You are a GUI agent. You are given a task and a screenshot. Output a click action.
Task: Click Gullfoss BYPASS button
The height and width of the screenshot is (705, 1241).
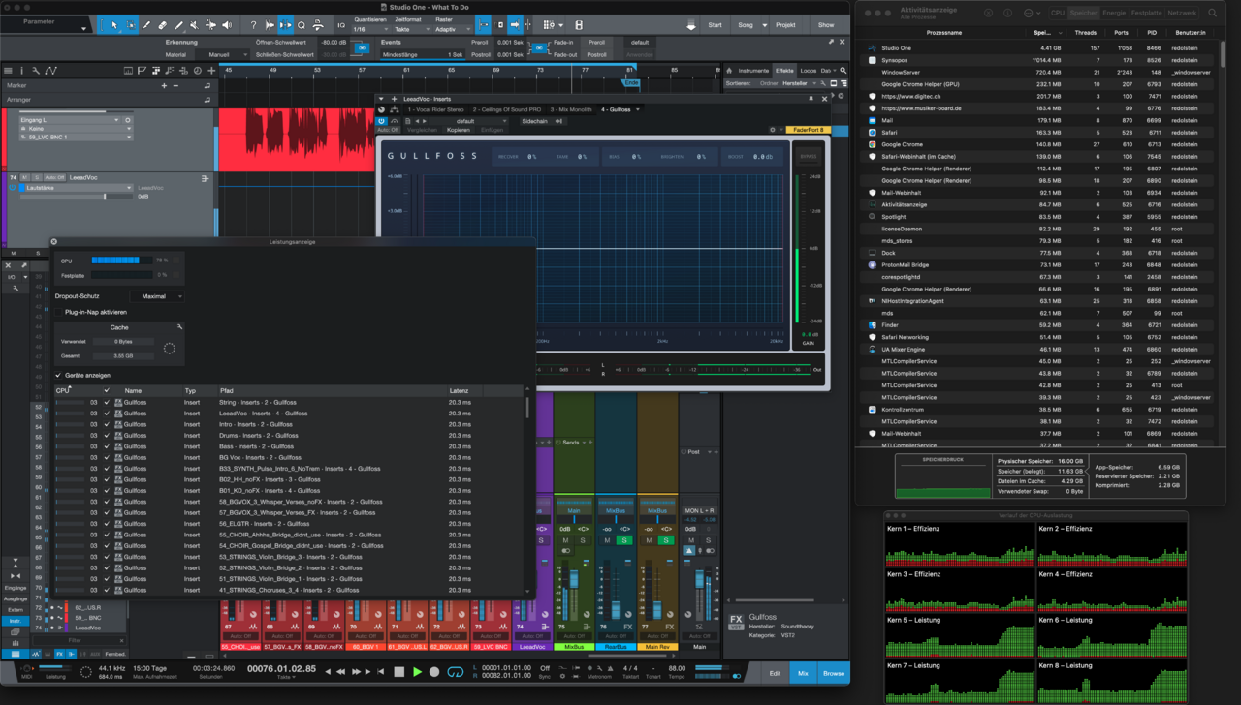pos(809,156)
